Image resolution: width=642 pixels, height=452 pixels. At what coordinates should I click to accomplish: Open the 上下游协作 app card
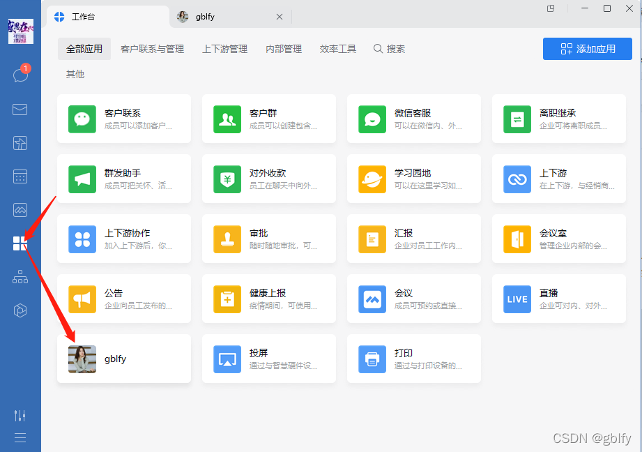click(x=124, y=239)
